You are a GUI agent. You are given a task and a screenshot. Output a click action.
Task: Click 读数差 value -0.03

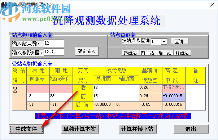click(151, 106)
